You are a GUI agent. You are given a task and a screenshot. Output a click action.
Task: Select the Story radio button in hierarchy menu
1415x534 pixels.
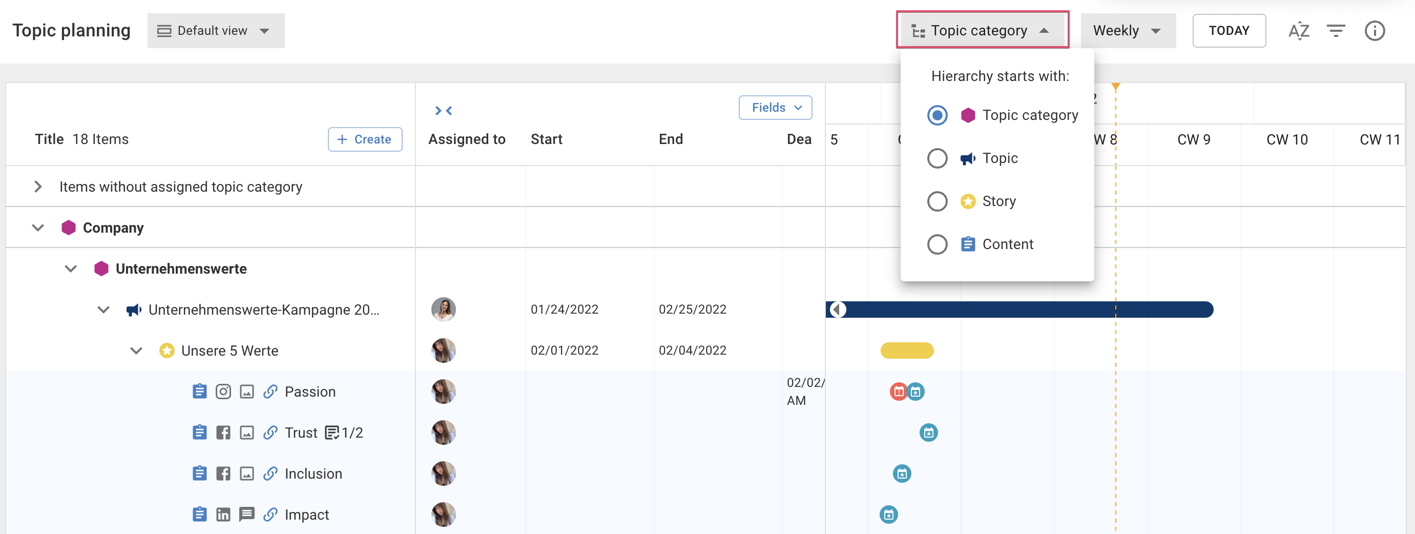(x=937, y=201)
